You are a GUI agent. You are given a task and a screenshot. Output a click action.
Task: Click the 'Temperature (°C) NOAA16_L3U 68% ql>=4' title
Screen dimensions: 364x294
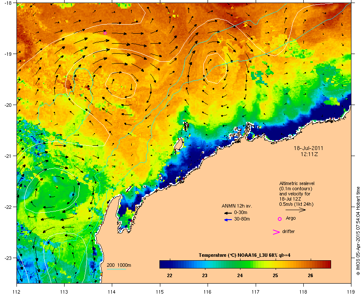coord(244,256)
